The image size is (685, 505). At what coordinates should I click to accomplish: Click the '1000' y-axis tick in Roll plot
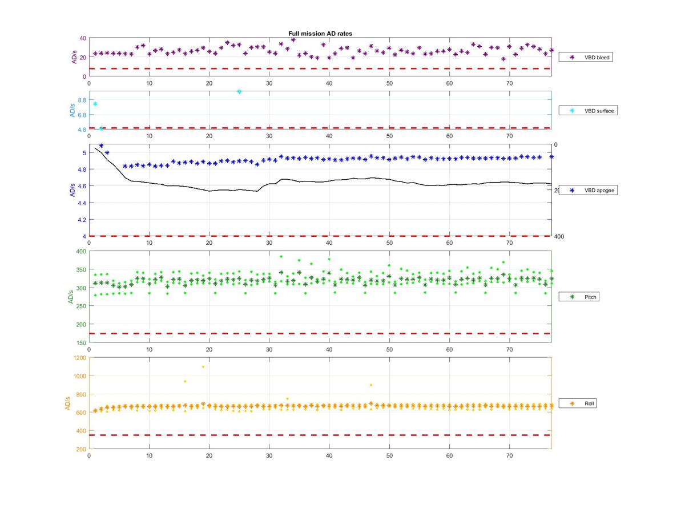(x=79, y=376)
